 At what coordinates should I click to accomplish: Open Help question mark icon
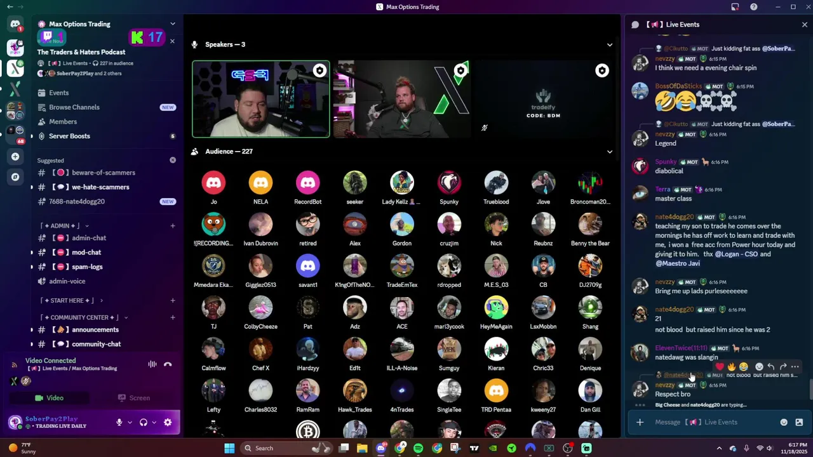754,7
